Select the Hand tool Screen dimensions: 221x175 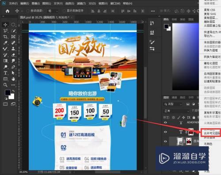[x=13, y=79]
